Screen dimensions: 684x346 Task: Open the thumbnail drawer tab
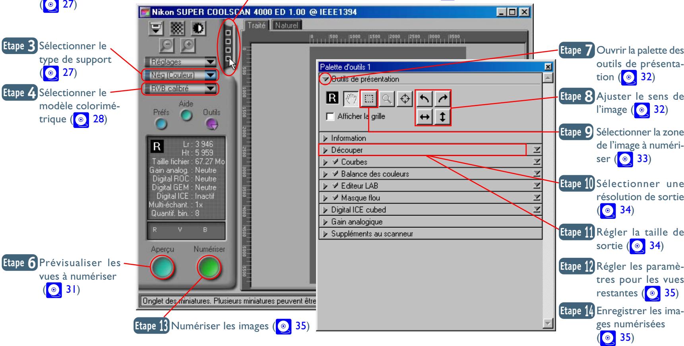[229, 46]
